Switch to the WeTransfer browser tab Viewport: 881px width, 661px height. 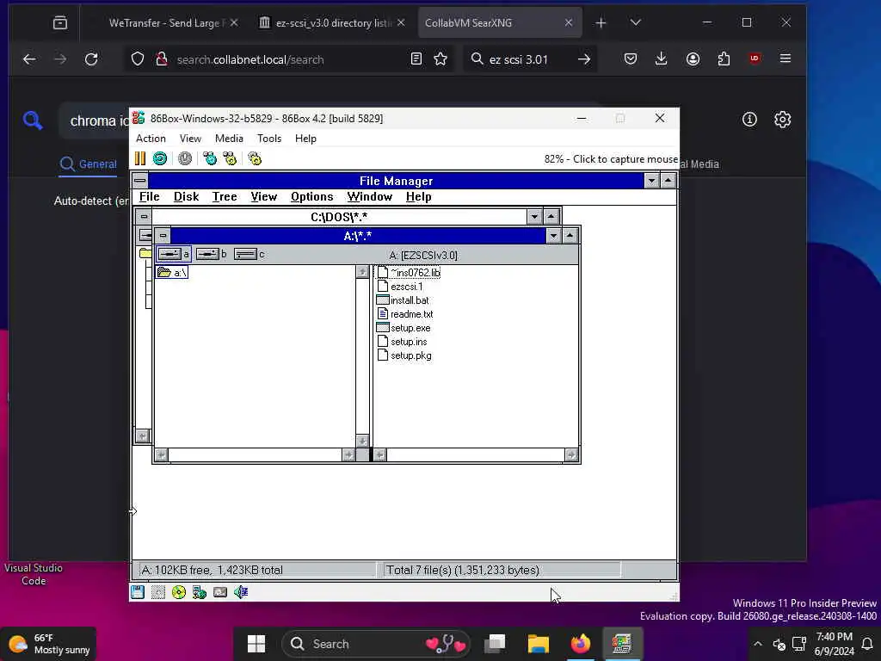(x=167, y=23)
